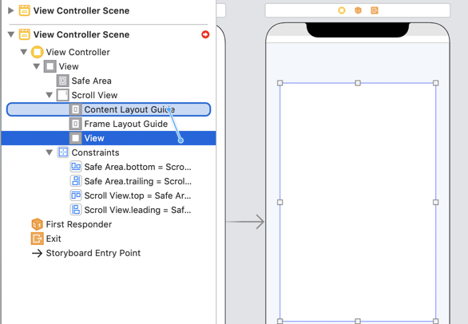
Task: Select the Content Layout Guide row
Action: [109, 109]
